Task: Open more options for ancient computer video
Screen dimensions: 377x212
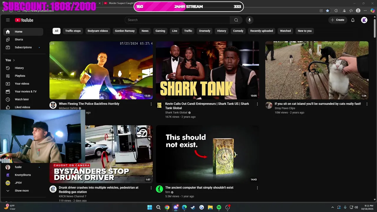Action: (257, 188)
